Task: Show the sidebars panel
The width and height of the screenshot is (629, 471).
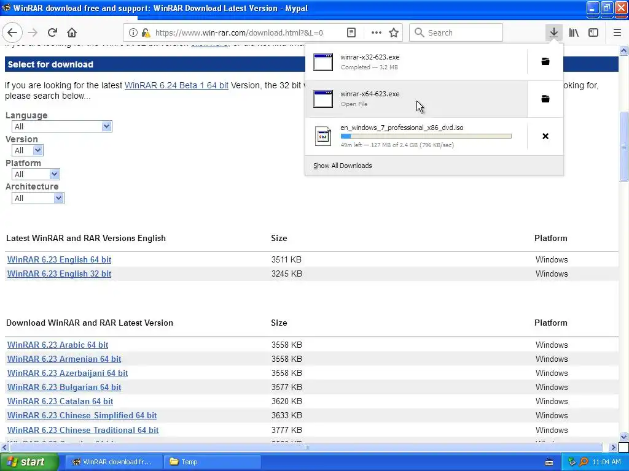Action: tap(593, 33)
